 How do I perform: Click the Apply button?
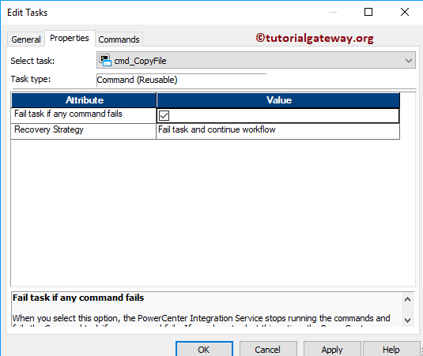point(332,349)
